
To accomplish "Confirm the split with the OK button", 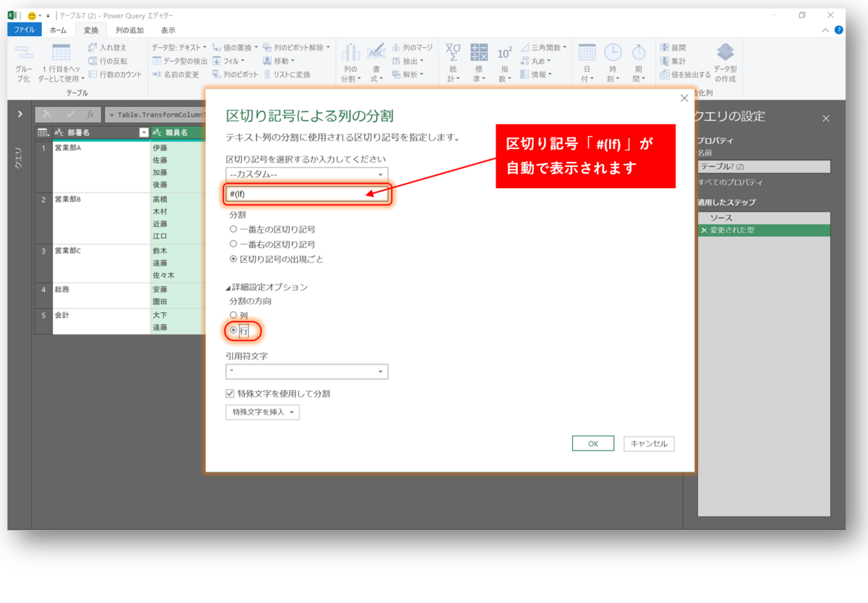I will tap(592, 444).
